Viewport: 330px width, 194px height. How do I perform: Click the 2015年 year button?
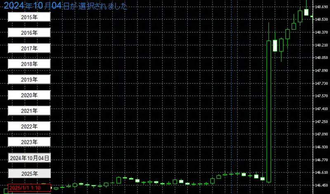(29, 17)
